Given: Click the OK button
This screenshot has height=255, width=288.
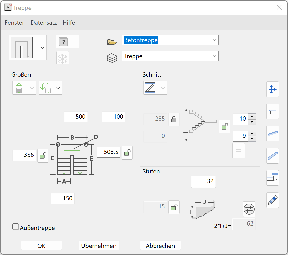Looking at the screenshot, I should pyautogui.click(x=41, y=246).
